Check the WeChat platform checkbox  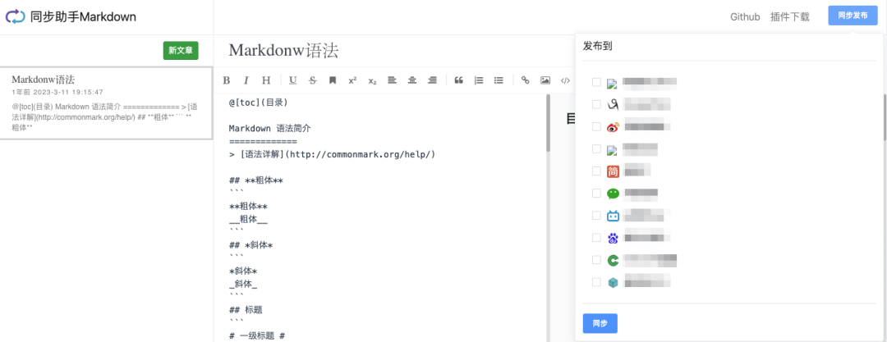596,194
